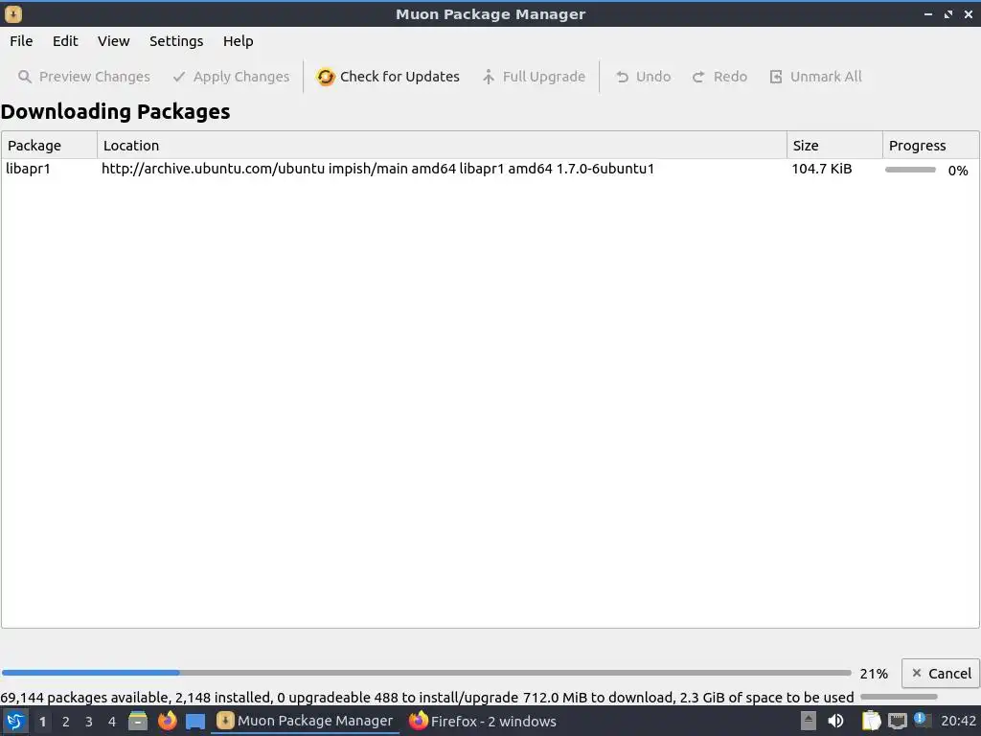Click the 20:42 clock
This screenshot has height=736, width=981.
[x=958, y=721]
